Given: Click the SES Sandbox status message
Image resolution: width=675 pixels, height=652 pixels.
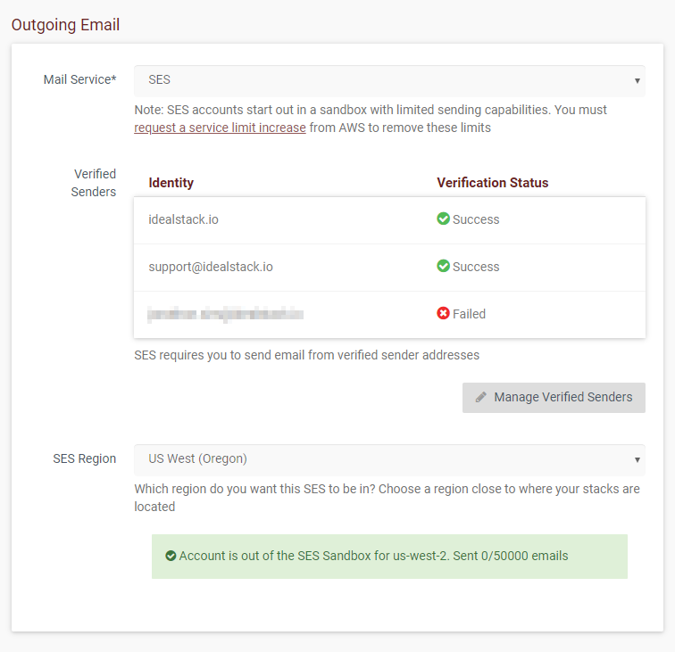Looking at the screenshot, I should (x=373, y=556).
